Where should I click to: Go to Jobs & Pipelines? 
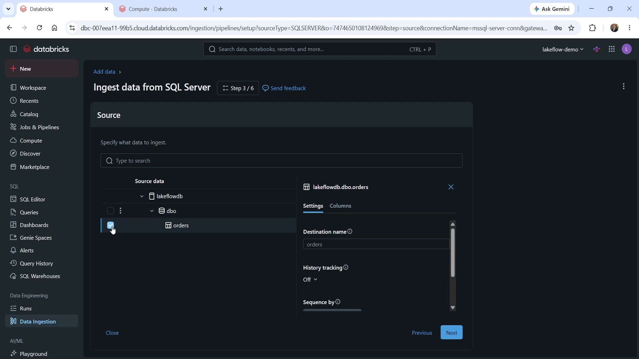coord(42,127)
